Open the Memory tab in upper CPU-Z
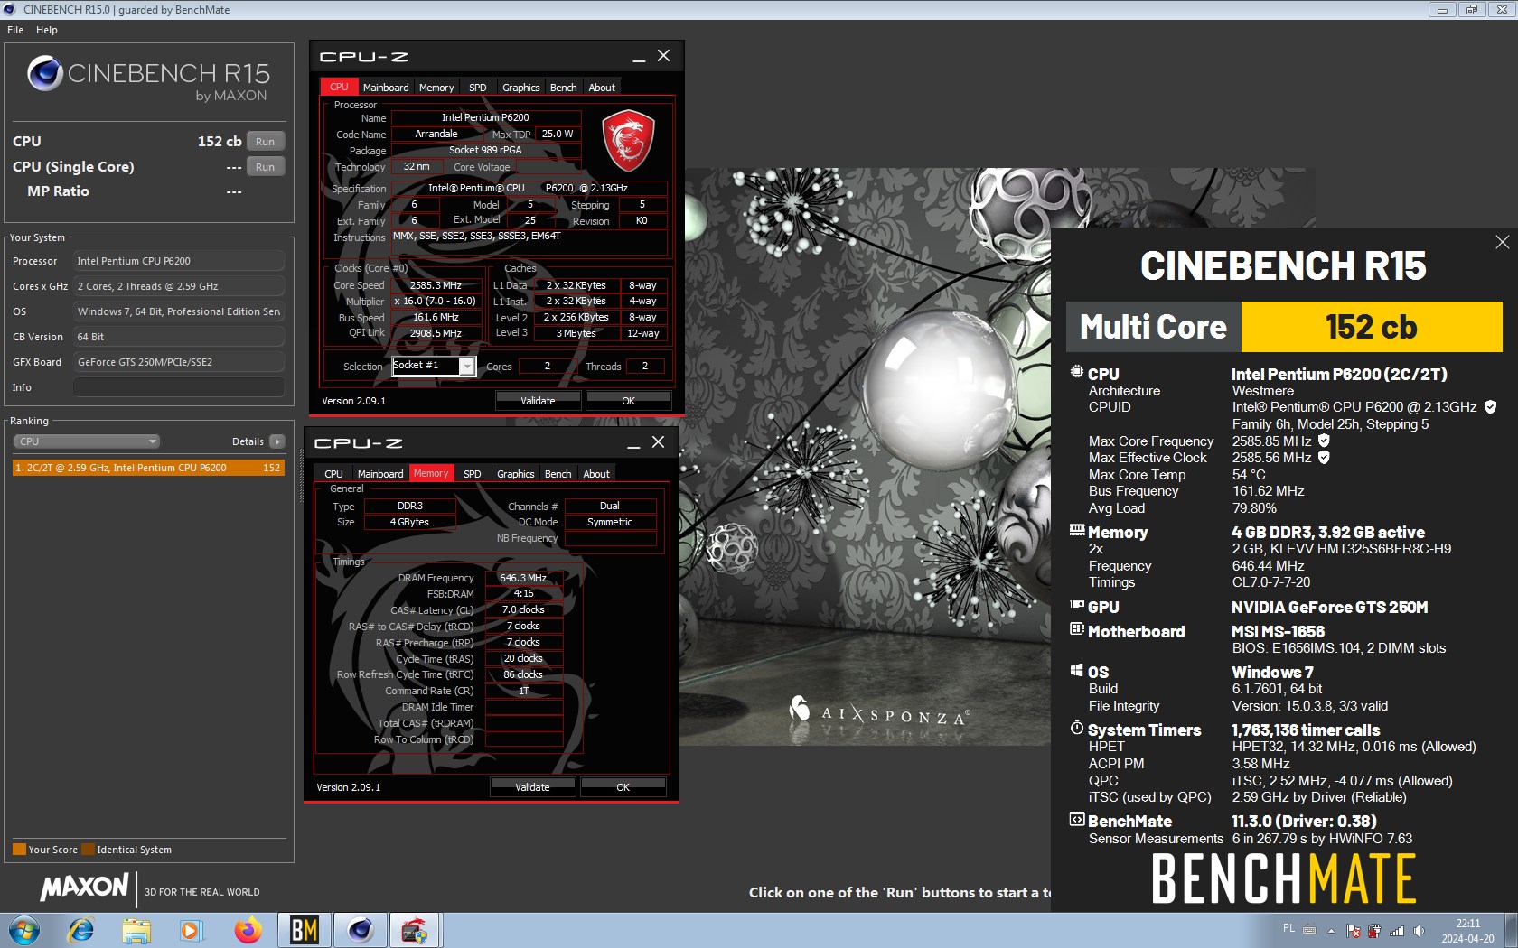Image resolution: width=1518 pixels, height=948 pixels. click(436, 88)
